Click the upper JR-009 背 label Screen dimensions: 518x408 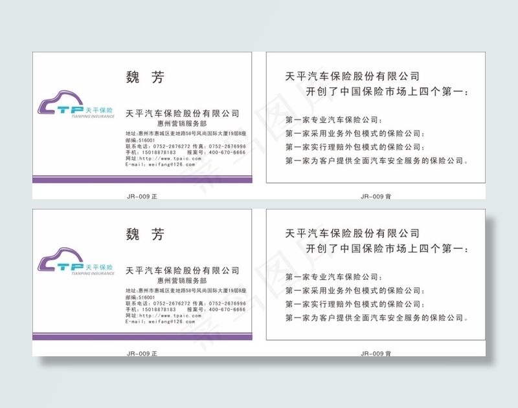376,197
